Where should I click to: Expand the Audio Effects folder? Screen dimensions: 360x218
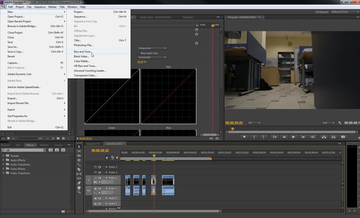[3, 160]
